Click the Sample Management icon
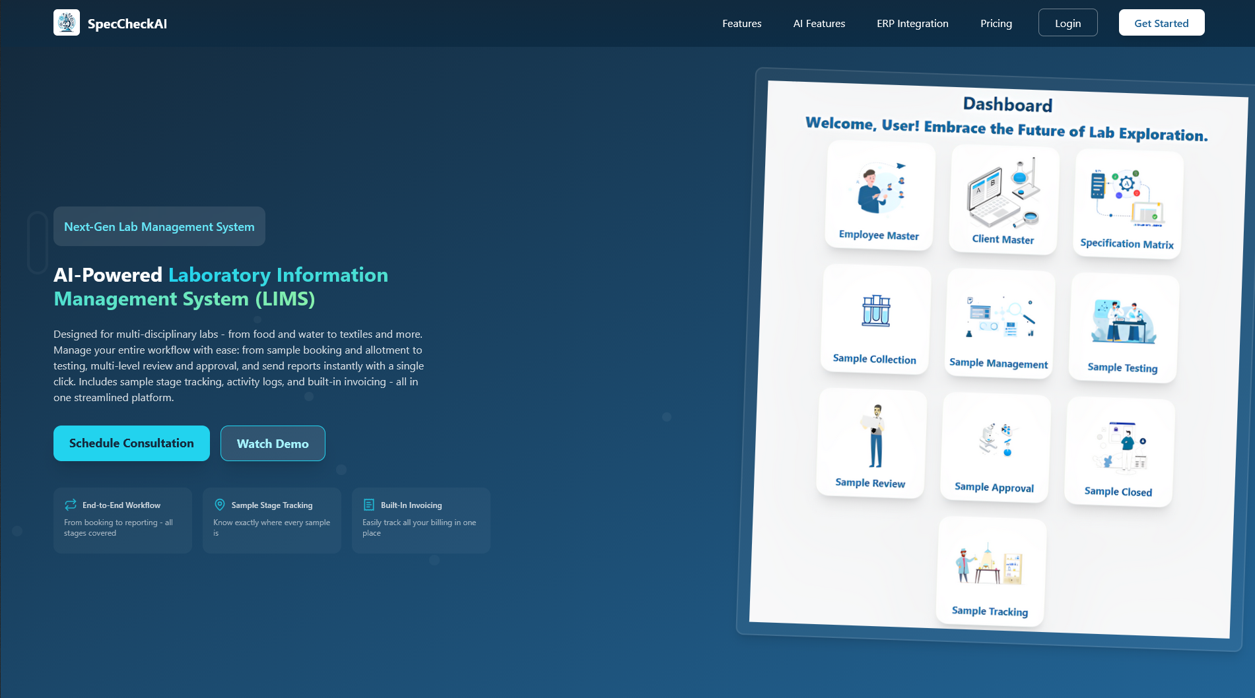Image resolution: width=1255 pixels, height=698 pixels. tap(1000, 317)
